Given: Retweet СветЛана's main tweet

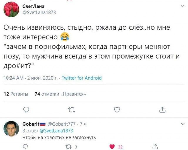Looking at the screenshot, I should pos(71,109).
